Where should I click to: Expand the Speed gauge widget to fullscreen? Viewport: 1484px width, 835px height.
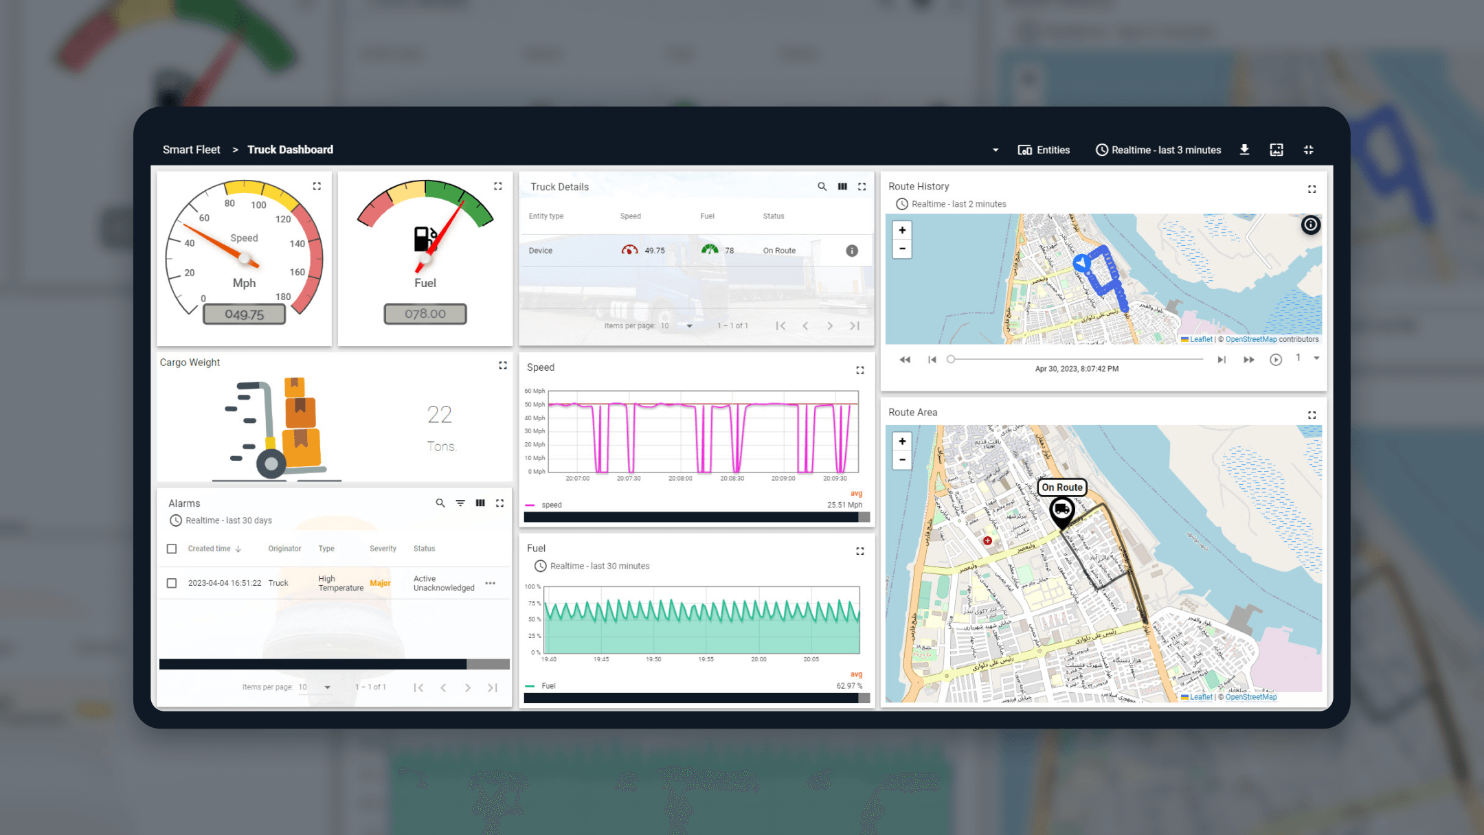[317, 186]
